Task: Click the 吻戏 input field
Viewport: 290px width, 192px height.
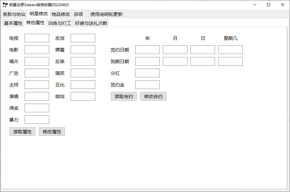Action: pos(83,96)
